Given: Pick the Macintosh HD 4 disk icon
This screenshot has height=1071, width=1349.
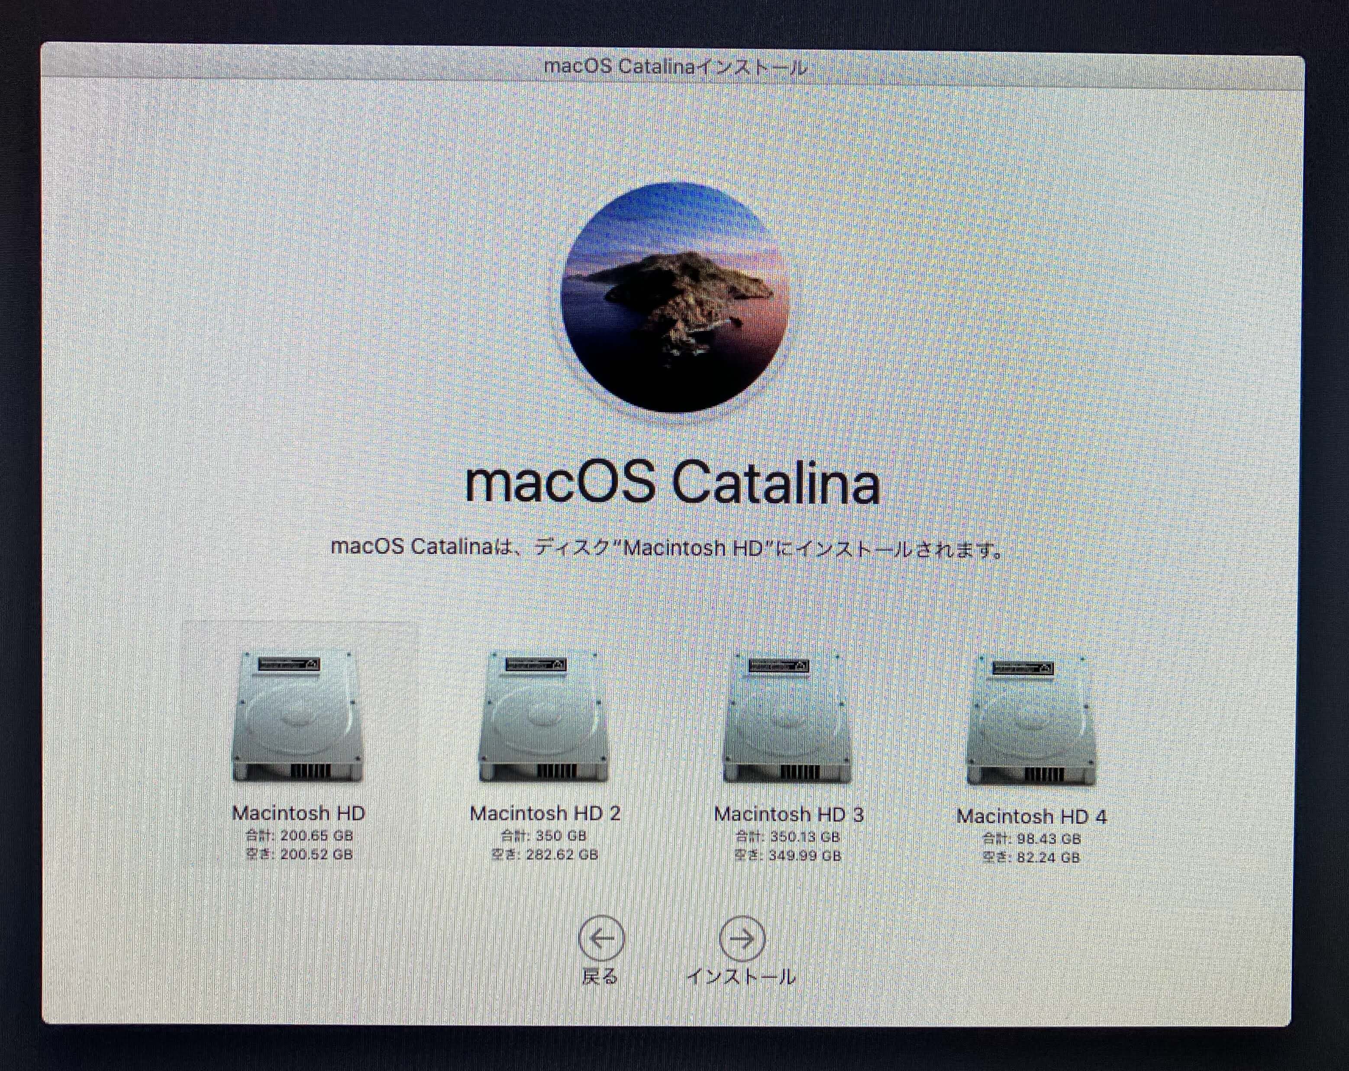Looking at the screenshot, I should tap(1031, 720).
